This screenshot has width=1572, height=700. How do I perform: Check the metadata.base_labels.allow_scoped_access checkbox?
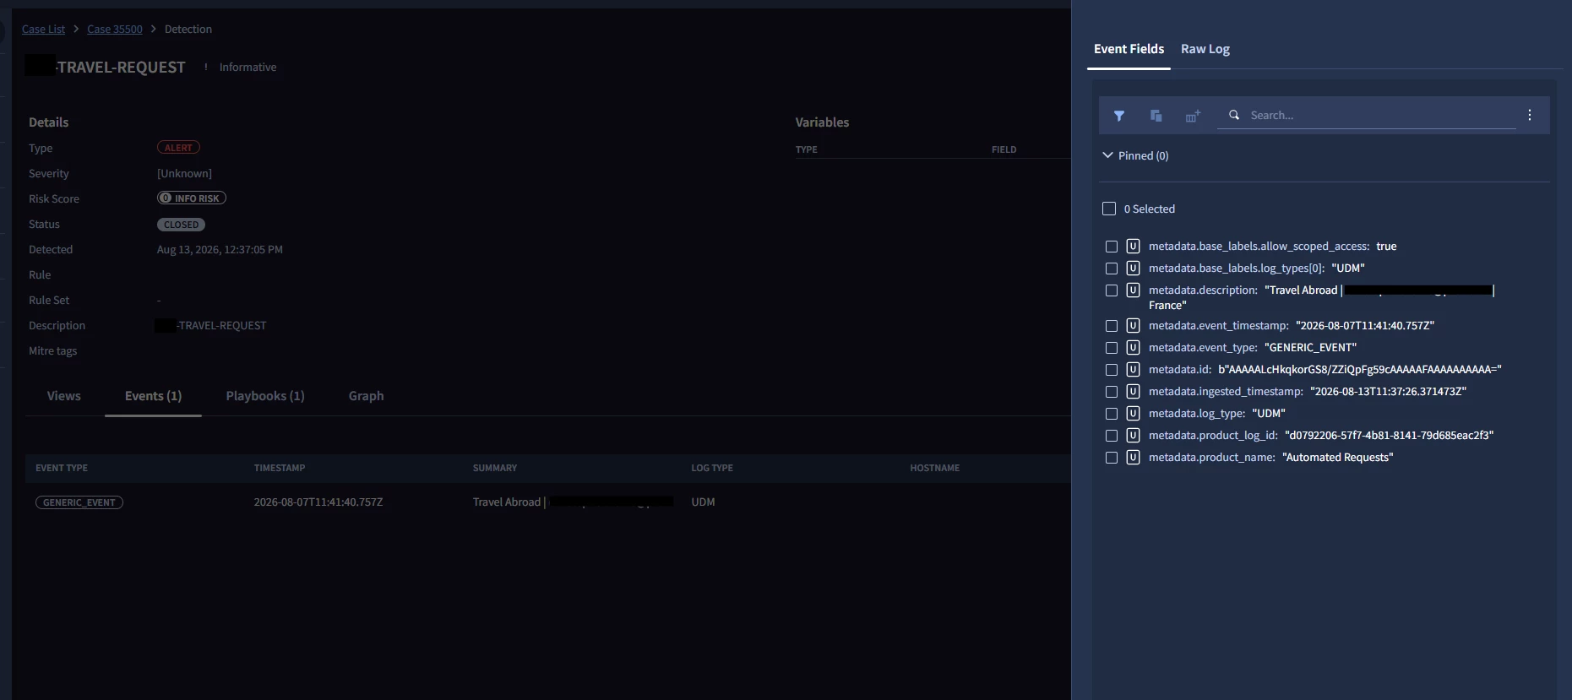pyautogui.click(x=1112, y=247)
